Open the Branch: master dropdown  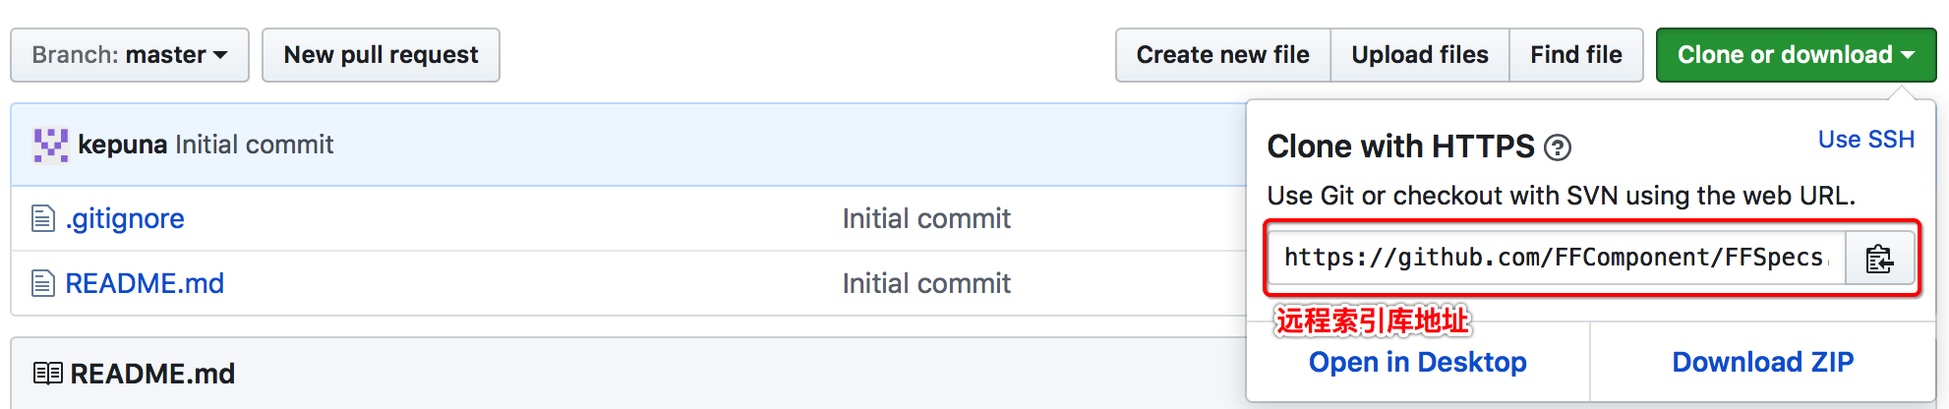[x=130, y=55]
